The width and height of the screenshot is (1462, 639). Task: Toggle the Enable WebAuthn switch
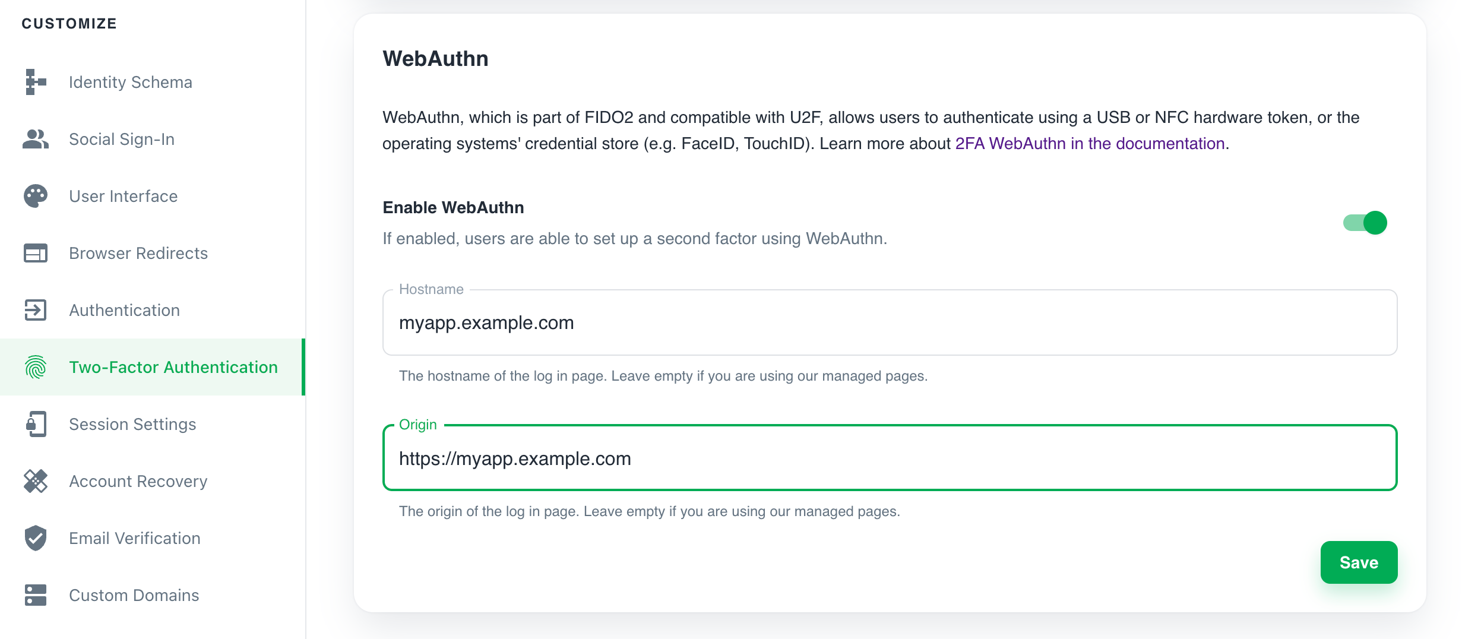1365,223
